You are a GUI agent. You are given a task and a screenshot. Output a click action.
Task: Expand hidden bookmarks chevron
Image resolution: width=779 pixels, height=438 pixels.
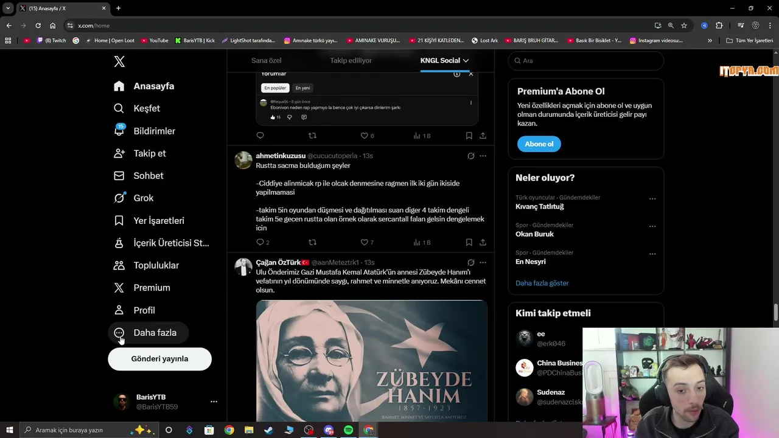pos(710,41)
